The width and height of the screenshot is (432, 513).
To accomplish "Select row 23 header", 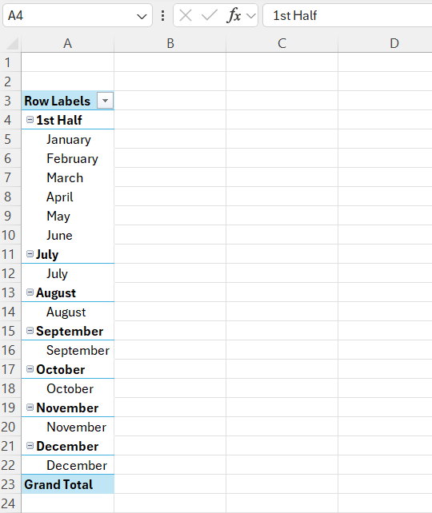I will coord(10,484).
